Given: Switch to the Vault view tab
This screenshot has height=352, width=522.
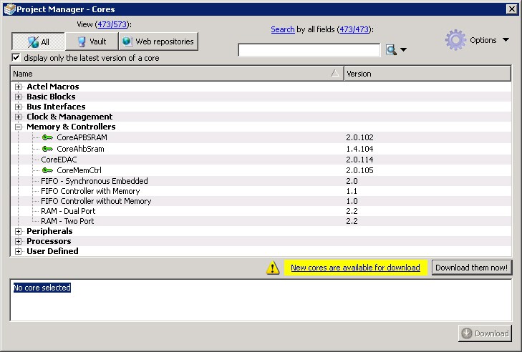Looking at the screenshot, I should [92, 41].
